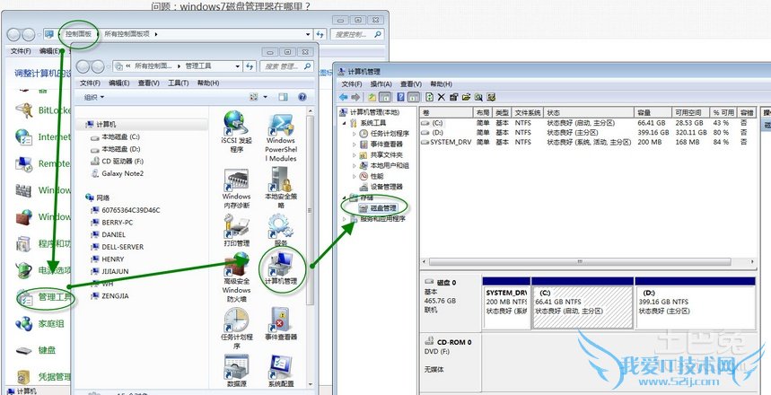Open the 系统配置 shortcut

pos(281,371)
